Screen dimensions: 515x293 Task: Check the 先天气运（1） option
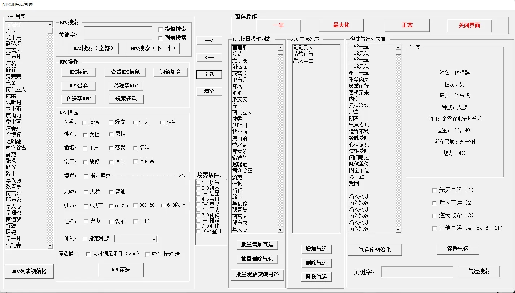coord(435,190)
